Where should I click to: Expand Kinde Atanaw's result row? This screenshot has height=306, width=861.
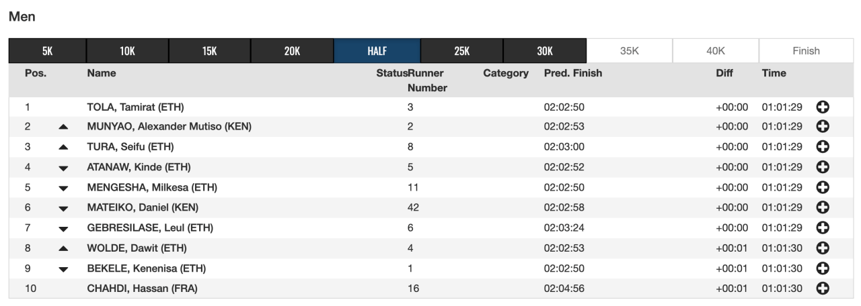pyautogui.click(x=822, y=167)
